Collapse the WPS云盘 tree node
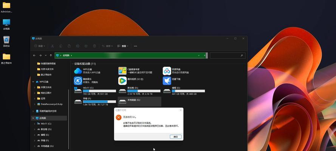Image resolution: width=336 pixels, height=151 pixels. coord(33,82)
